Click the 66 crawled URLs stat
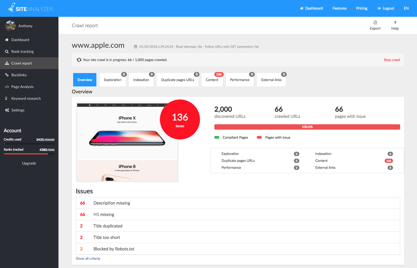 click(x=287, y=112)
